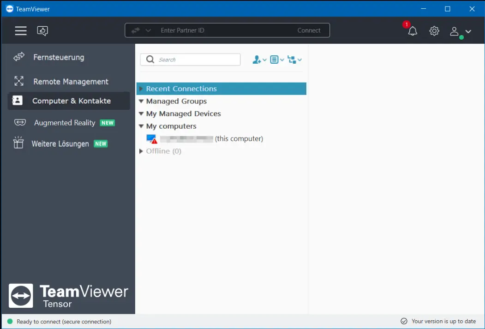Viewport: 485px width, 329px height.
Task: Open the group structure dropdown
Action: click(x=294, y=60)
